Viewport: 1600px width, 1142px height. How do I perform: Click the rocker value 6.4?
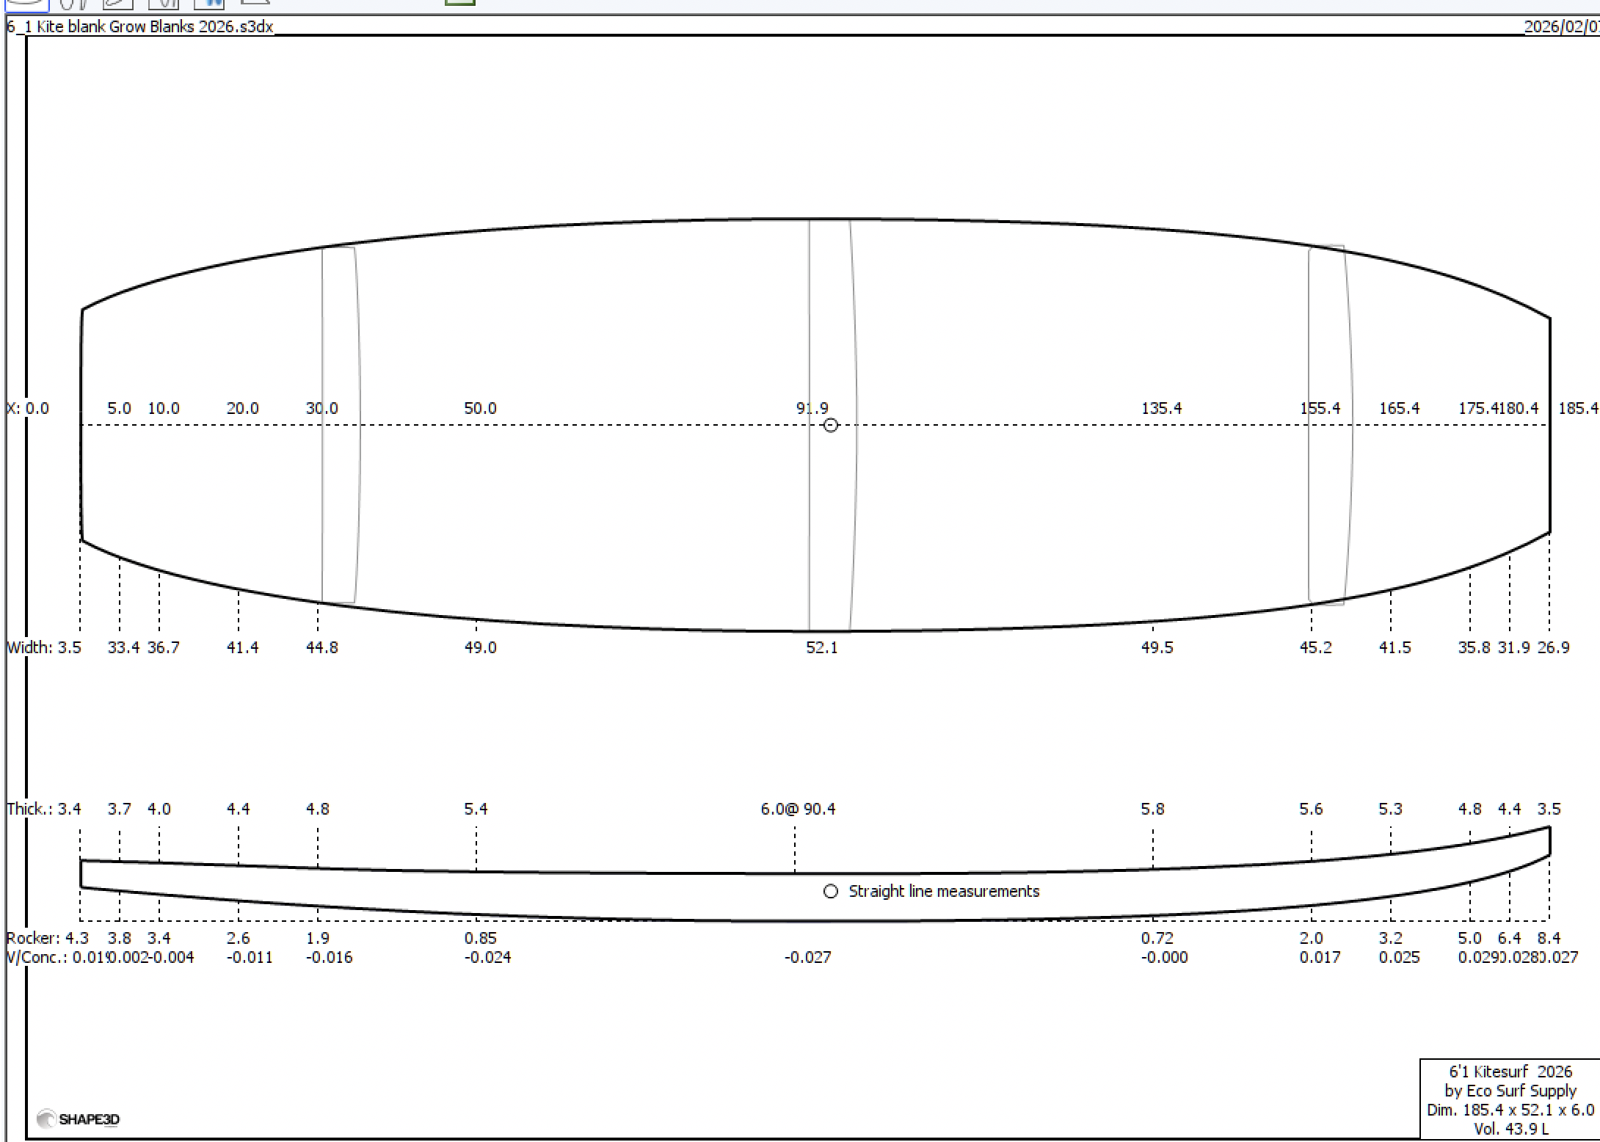(x=1509, y=938)
